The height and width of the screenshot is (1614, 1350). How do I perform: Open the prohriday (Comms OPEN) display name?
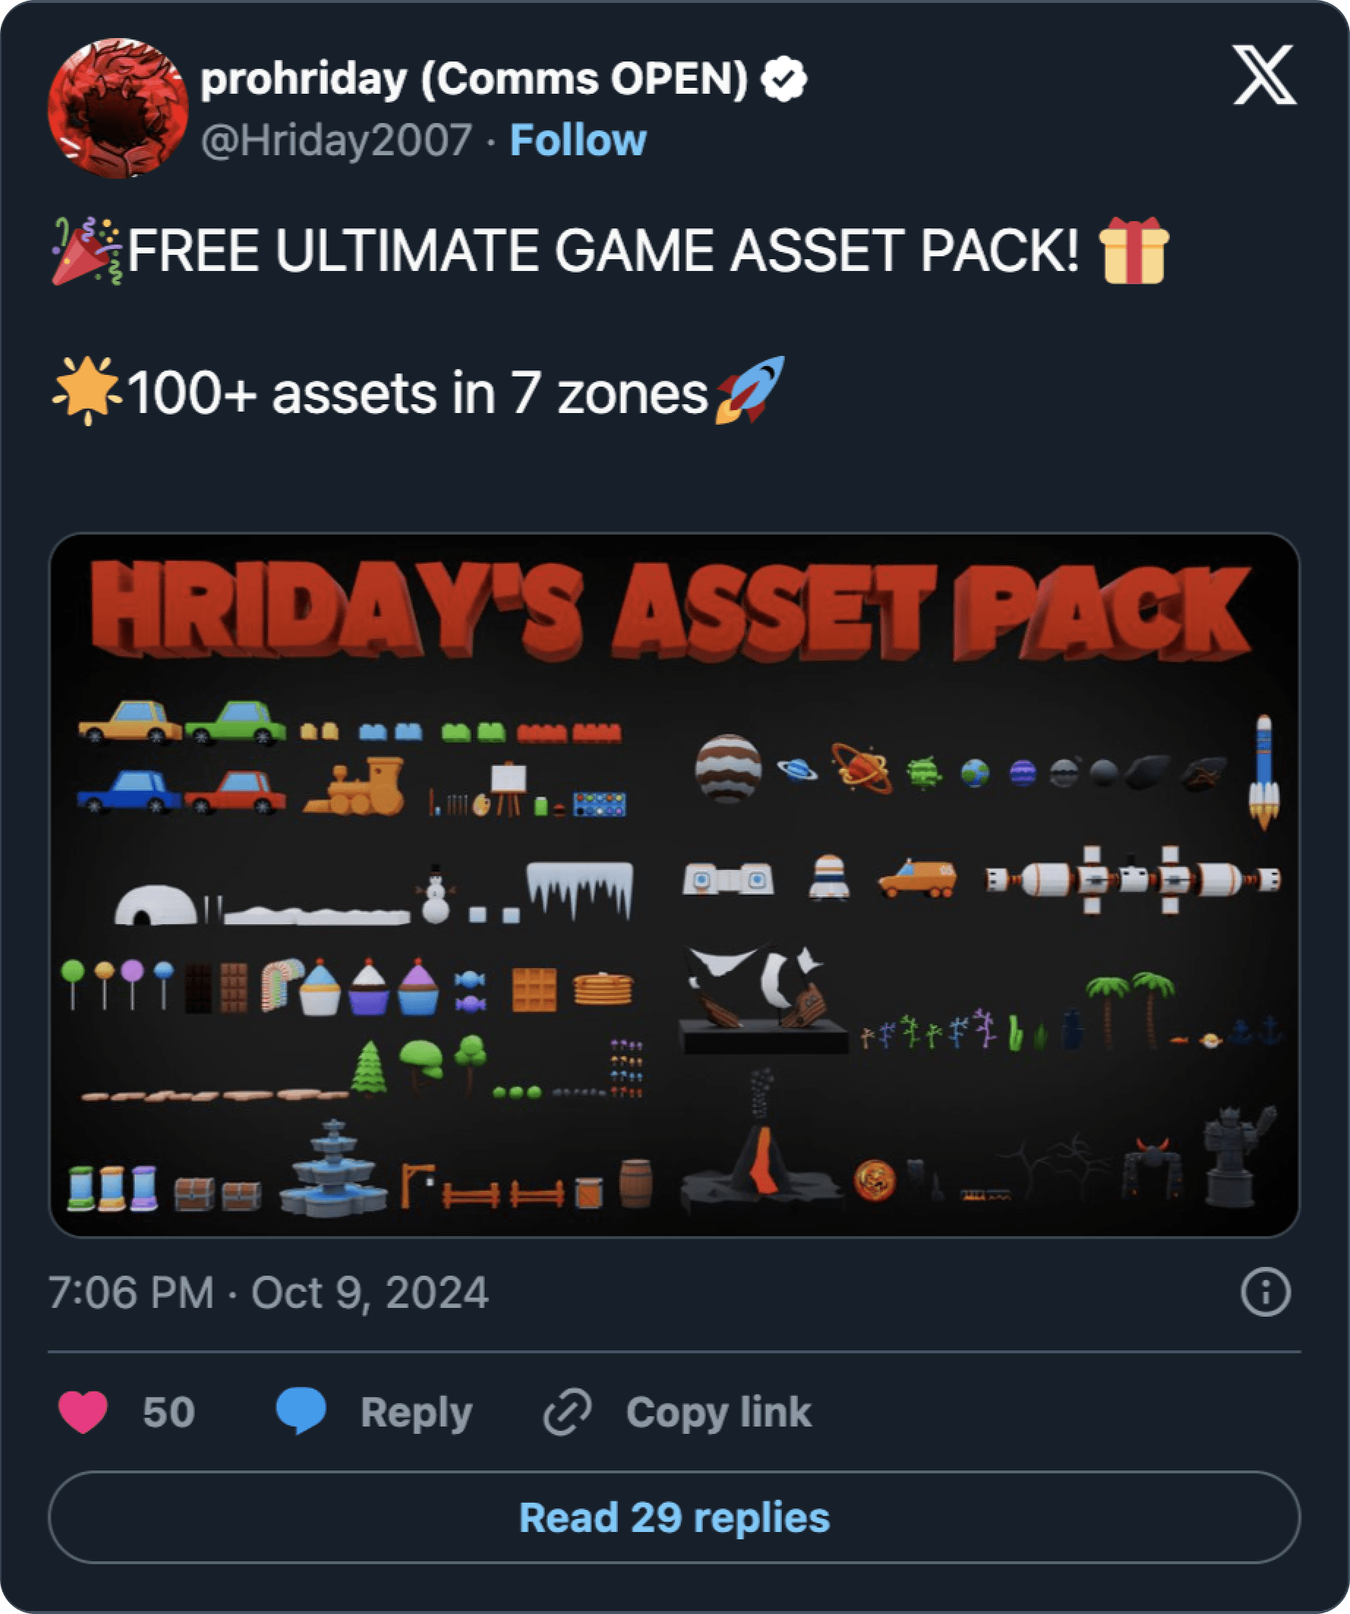pos(474,79)
